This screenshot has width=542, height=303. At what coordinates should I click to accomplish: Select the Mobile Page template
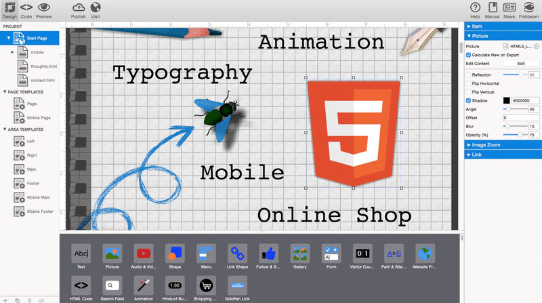tap(32, 117)
